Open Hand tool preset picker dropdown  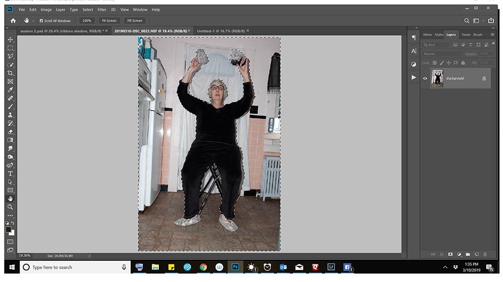coord(33,21)
